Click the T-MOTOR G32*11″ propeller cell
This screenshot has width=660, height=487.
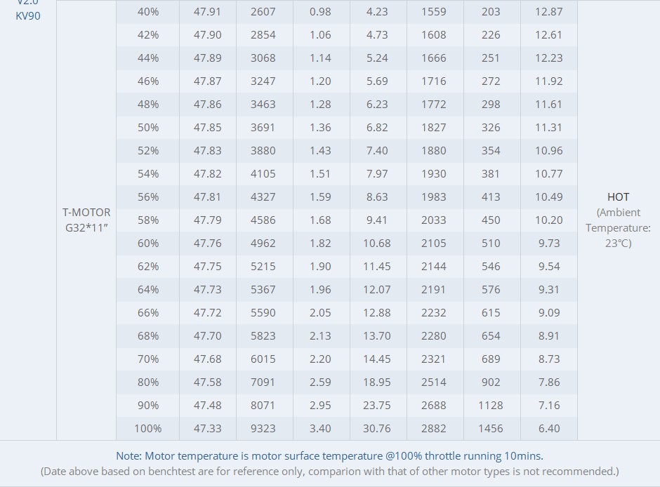click(86, 220)
